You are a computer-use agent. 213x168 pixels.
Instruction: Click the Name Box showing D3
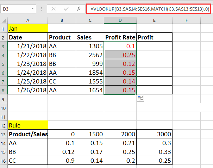(x=18, y=9)
